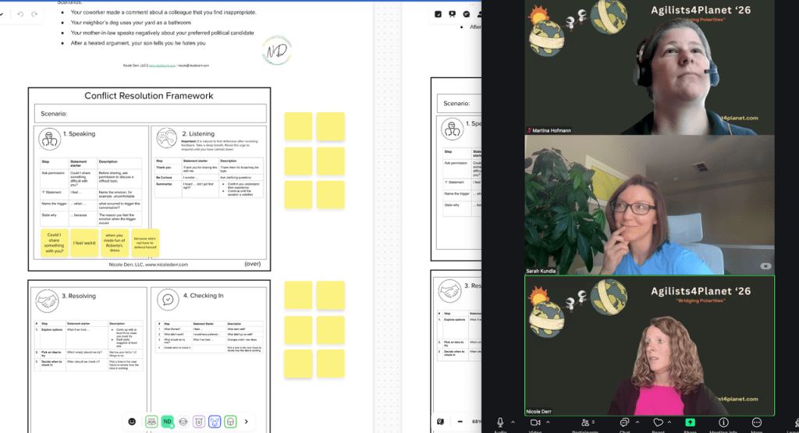Click the '3. Resolving' handshake icon
This screenshot has width=799, height=433.
(47, 300)
